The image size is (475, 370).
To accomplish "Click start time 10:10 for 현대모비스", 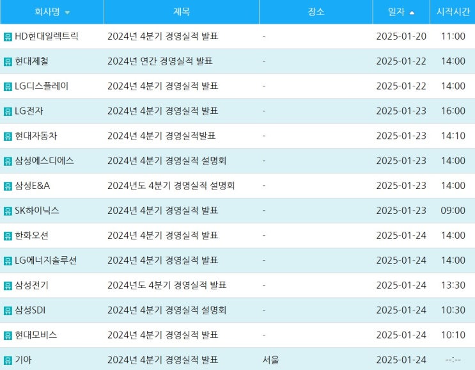I will point(453,335).
